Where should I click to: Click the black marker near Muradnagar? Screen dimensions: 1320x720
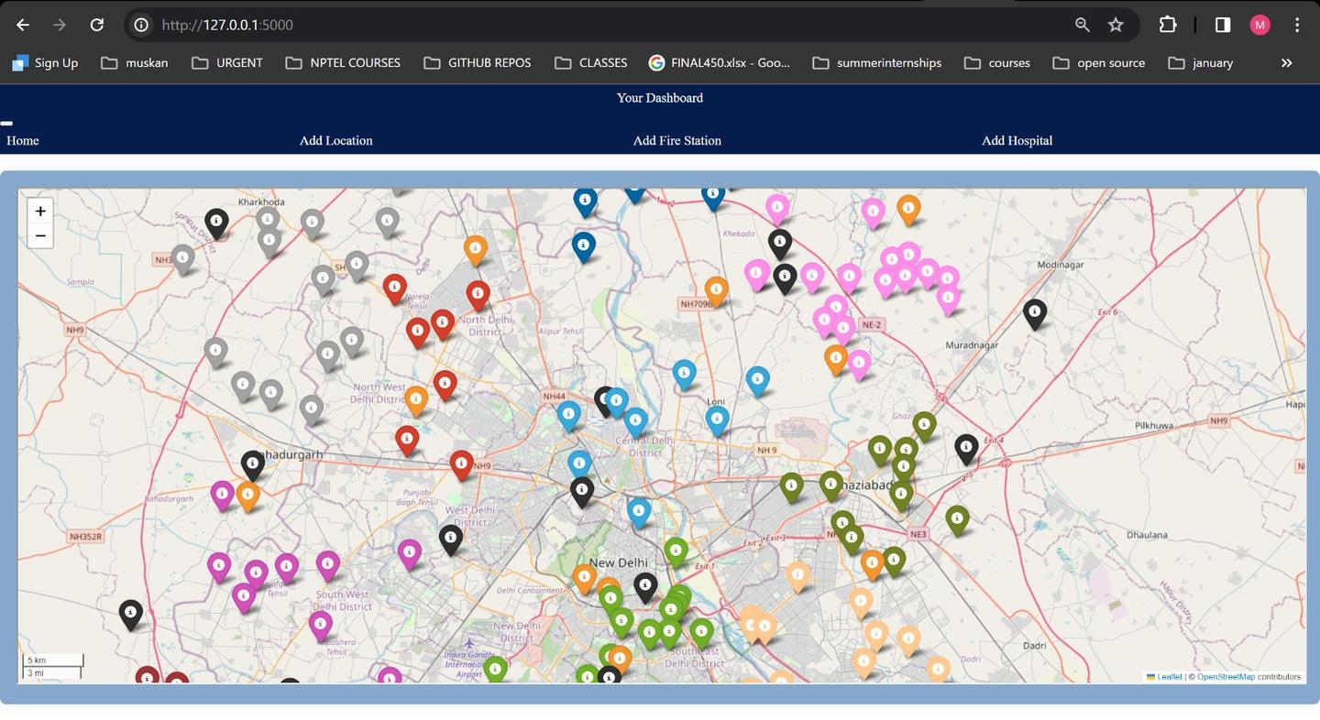pyautogui.click(x=1035, y=314)
